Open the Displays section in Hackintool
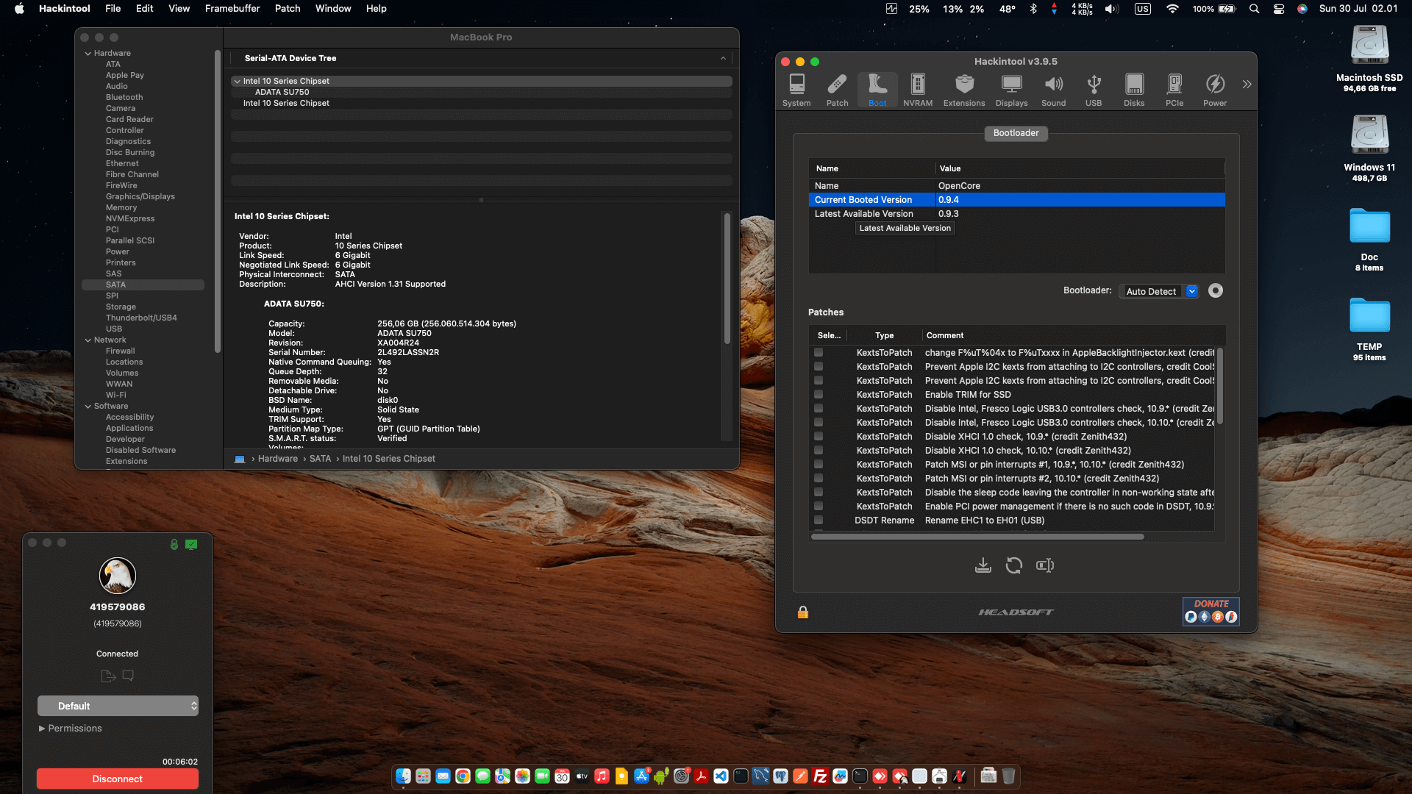1412x794 pixels. 1012,90
